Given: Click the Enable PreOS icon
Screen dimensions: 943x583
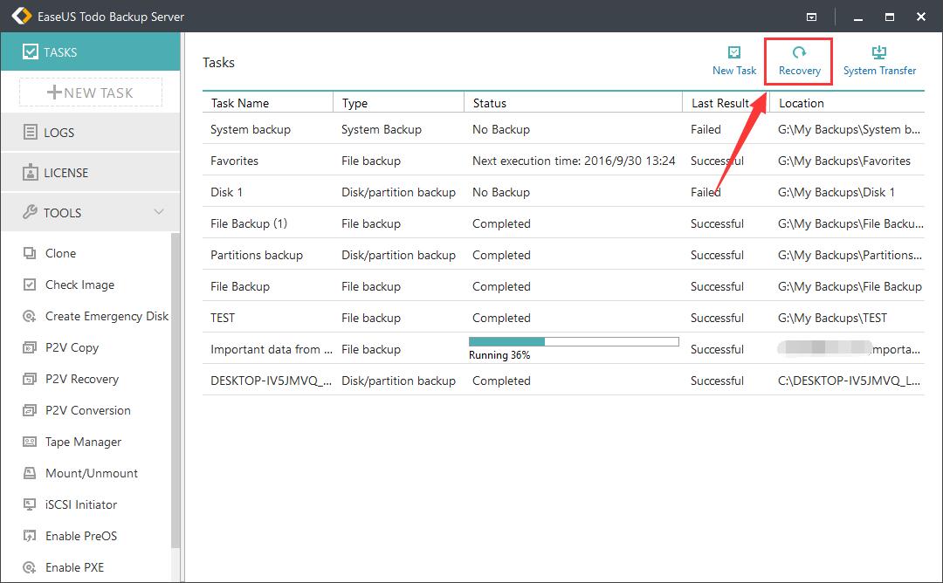Looking at the screenshot, I should coord(30,536).
